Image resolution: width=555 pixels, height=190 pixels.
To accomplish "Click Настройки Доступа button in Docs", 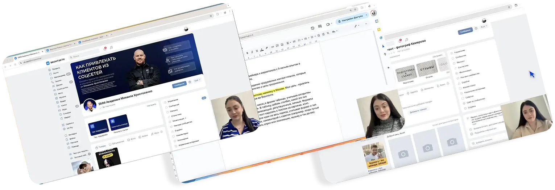I will 352,18.
